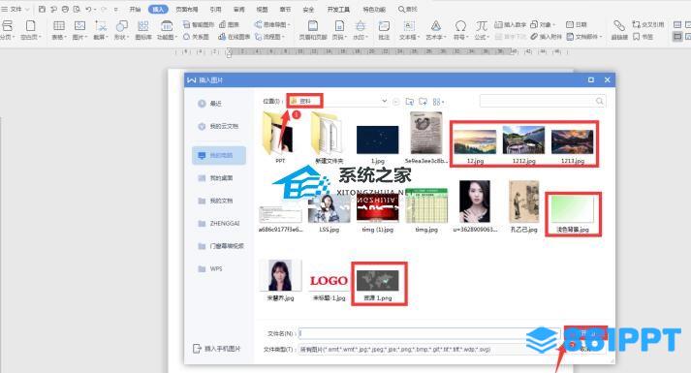691x373 pixels.
Task: Click the Formula pi icon
Action: point(482,26)
